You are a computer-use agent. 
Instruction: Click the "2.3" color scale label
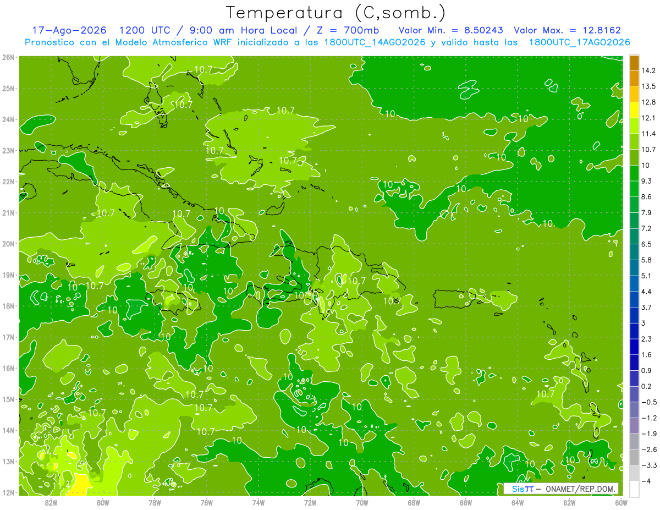click(x=647, y=338)
